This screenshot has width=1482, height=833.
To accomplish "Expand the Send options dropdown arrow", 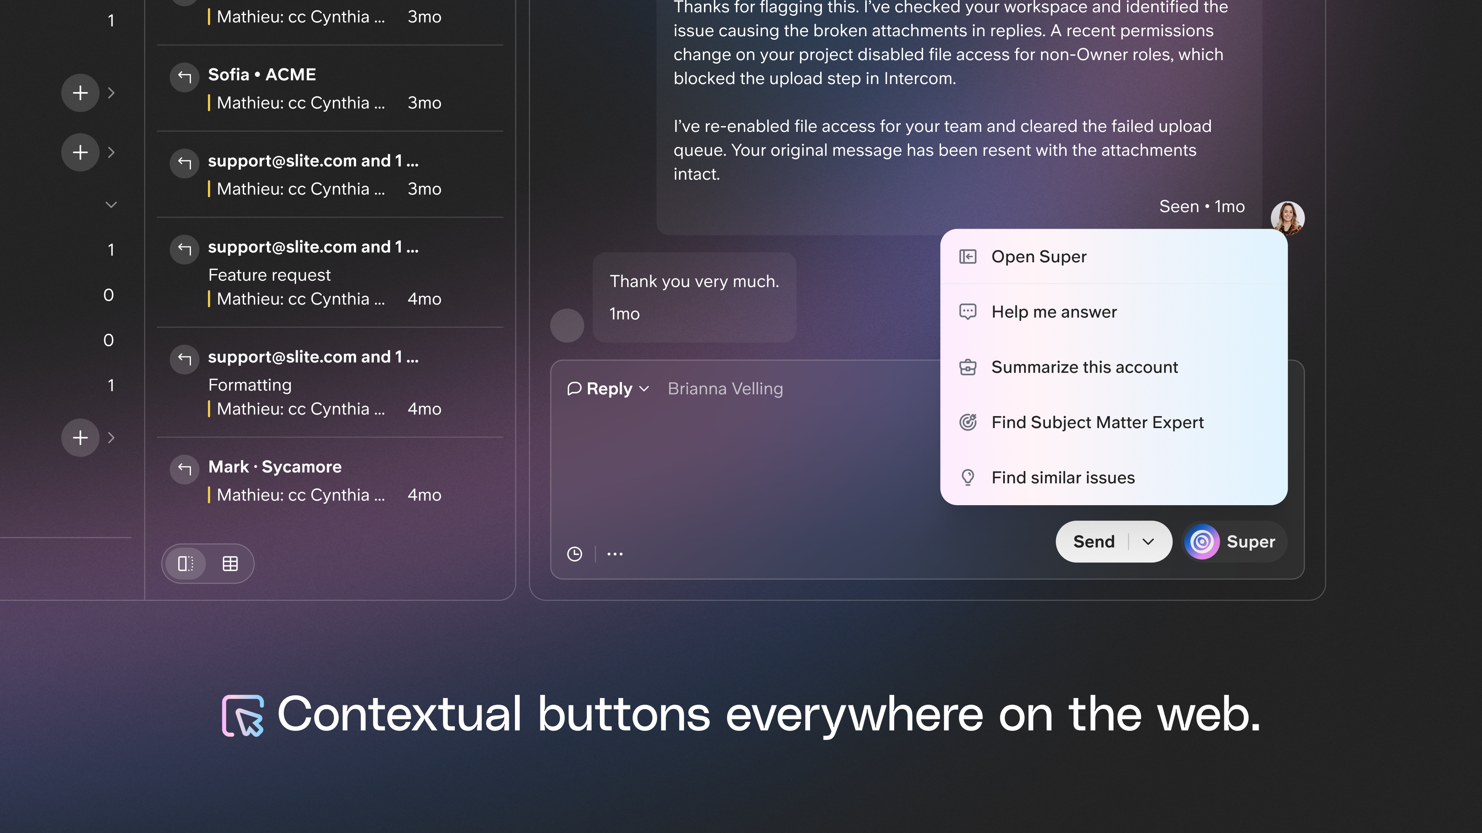I will pos(1148,541).
